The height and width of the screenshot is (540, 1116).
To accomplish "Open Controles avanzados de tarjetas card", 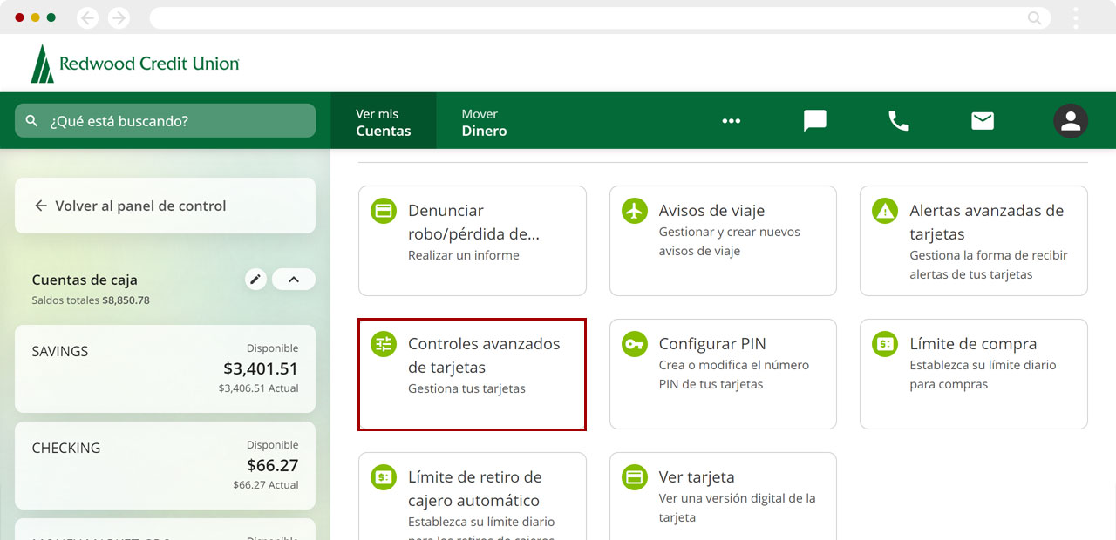I will point(472,374).
